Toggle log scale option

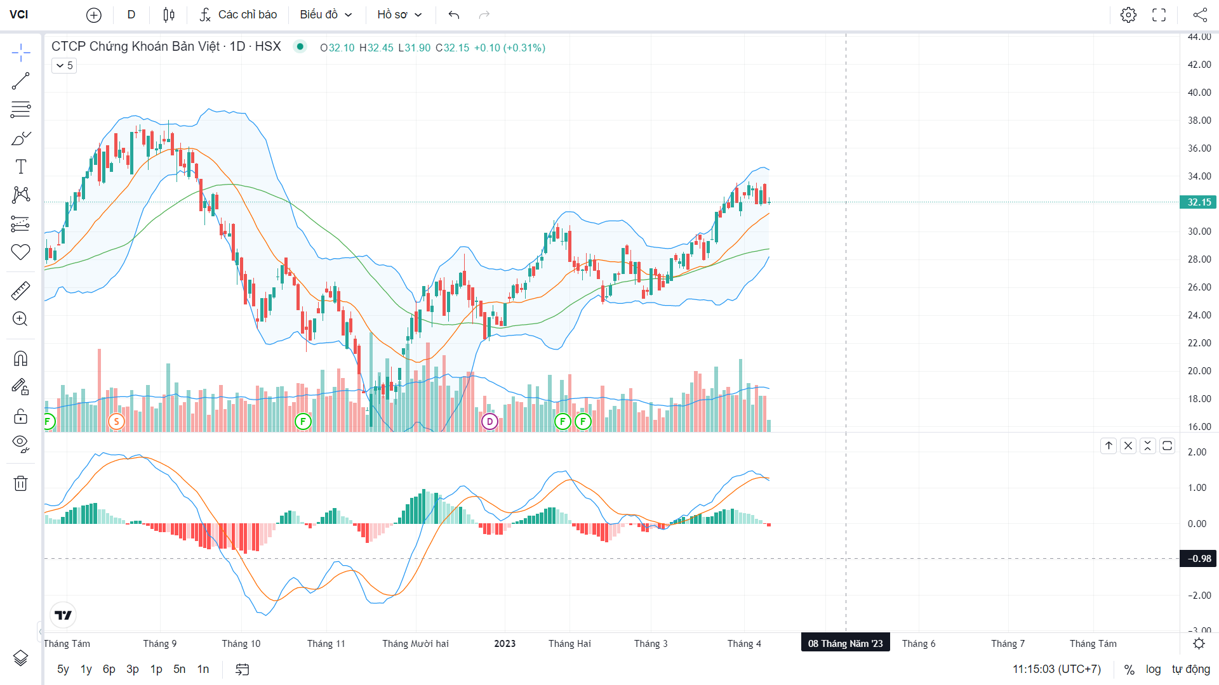[x=1153, y=669]
